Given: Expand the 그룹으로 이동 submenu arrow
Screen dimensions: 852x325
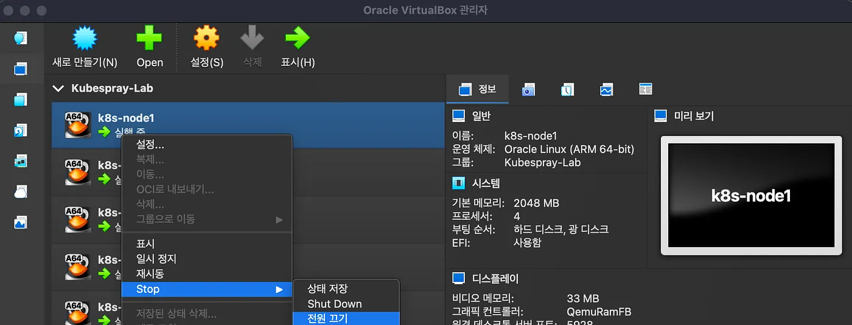Looking at the screenshot, I should pyautogui.click(x=279, y=219).
